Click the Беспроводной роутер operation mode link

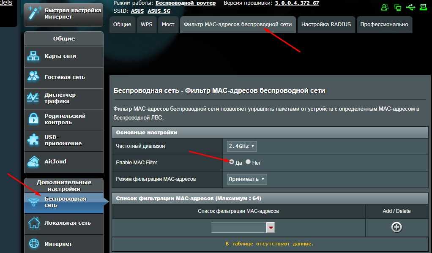186,3
